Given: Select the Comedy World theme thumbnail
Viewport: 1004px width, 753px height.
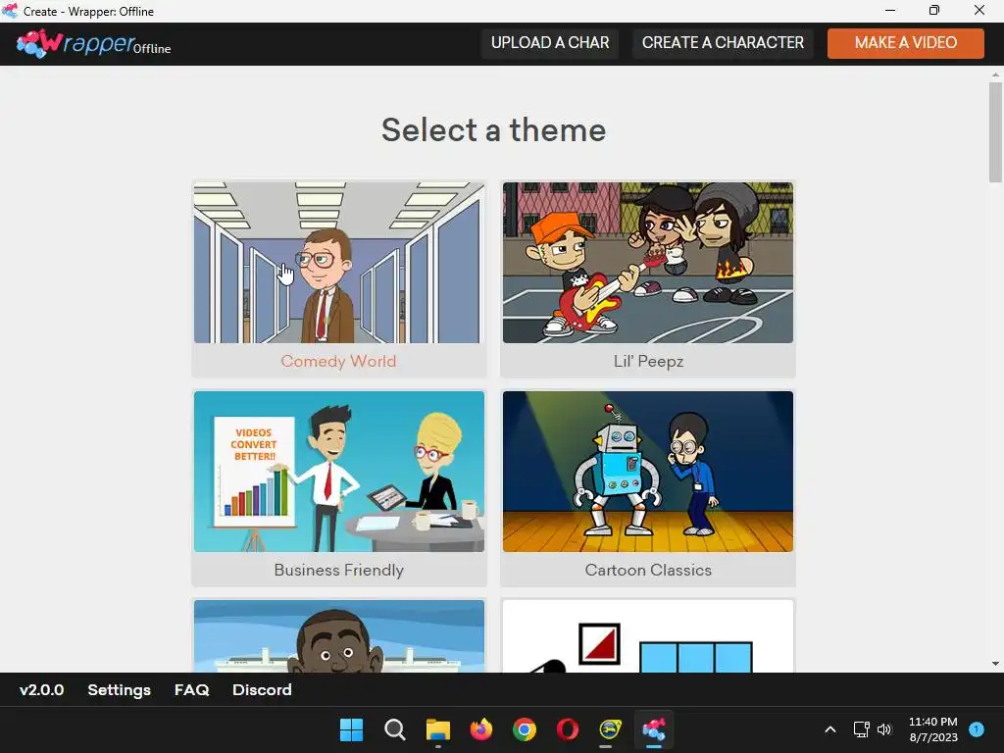Looking at the screenshot, I should click(x=338, y=263).
